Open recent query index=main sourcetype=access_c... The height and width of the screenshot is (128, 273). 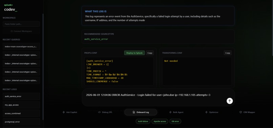click(21, 46)
